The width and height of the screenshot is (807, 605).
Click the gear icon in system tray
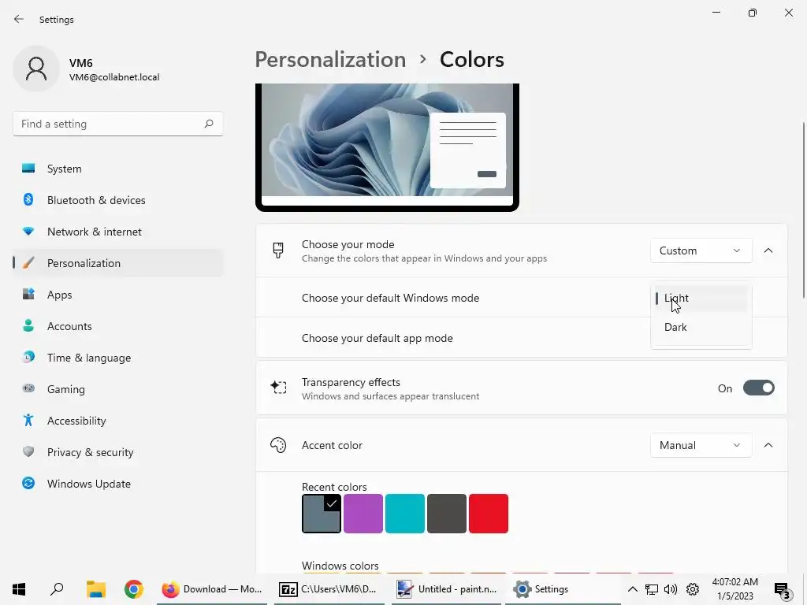693,589
